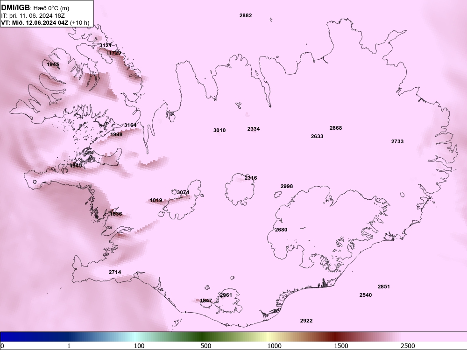467x350 pixels.
Task: Click the 1500 label on color scale
Action: coord(341,346)
